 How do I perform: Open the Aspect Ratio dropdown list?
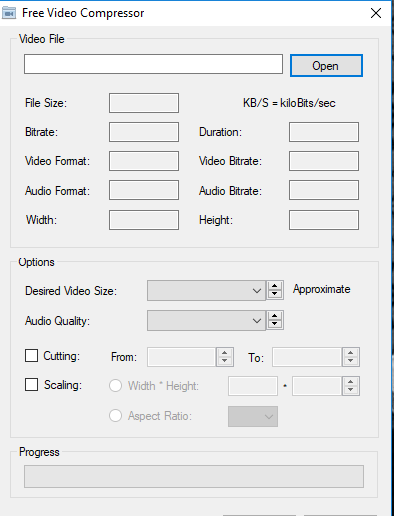(x=253, y=416)
